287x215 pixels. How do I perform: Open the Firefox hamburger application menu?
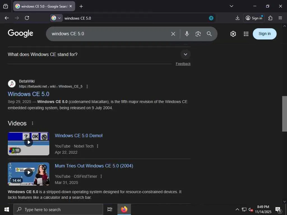(x=280, y=18)
